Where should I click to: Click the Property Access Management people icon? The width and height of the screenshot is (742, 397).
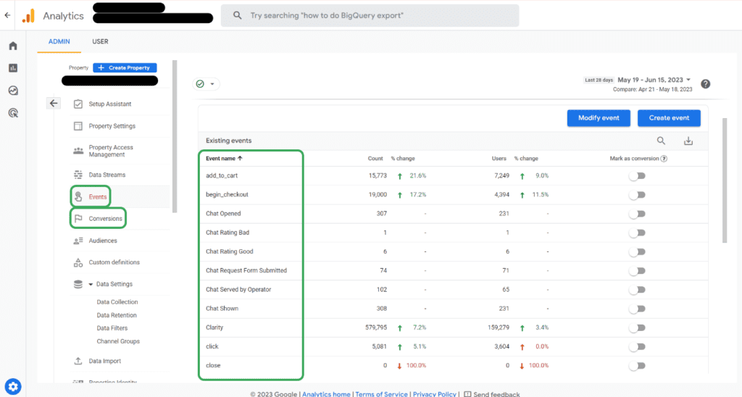click(x=78, y=151)
